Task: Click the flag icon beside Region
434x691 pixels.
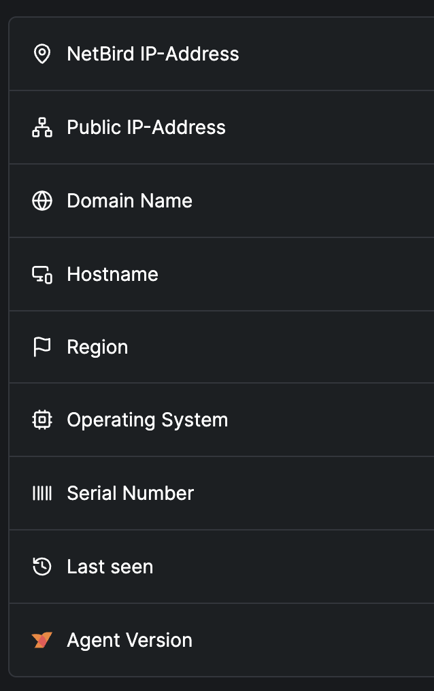Action: click(x=42, y=348)
